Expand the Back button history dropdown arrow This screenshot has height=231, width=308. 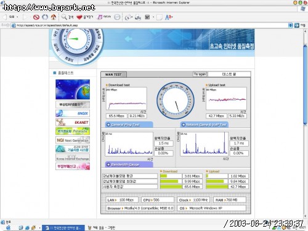17,17
